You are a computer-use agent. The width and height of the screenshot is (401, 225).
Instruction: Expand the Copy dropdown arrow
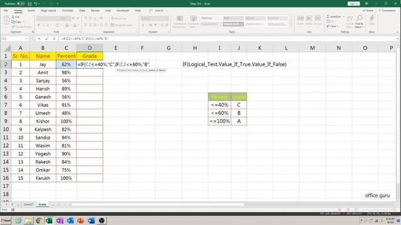(24, 22)
